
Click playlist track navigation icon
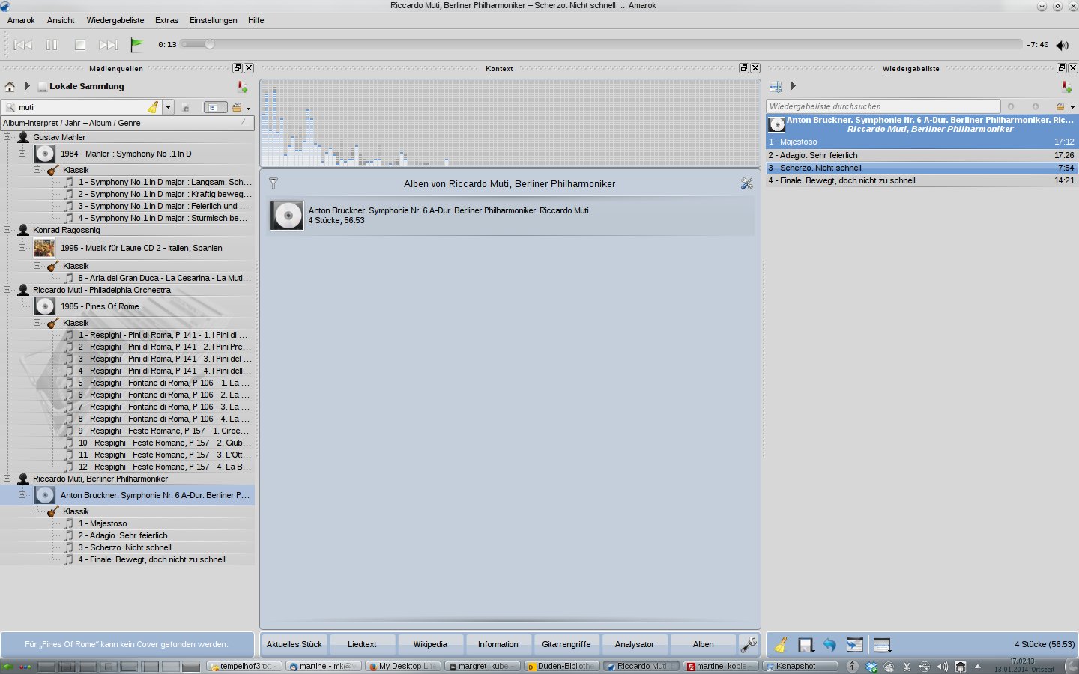click(776, 87)
